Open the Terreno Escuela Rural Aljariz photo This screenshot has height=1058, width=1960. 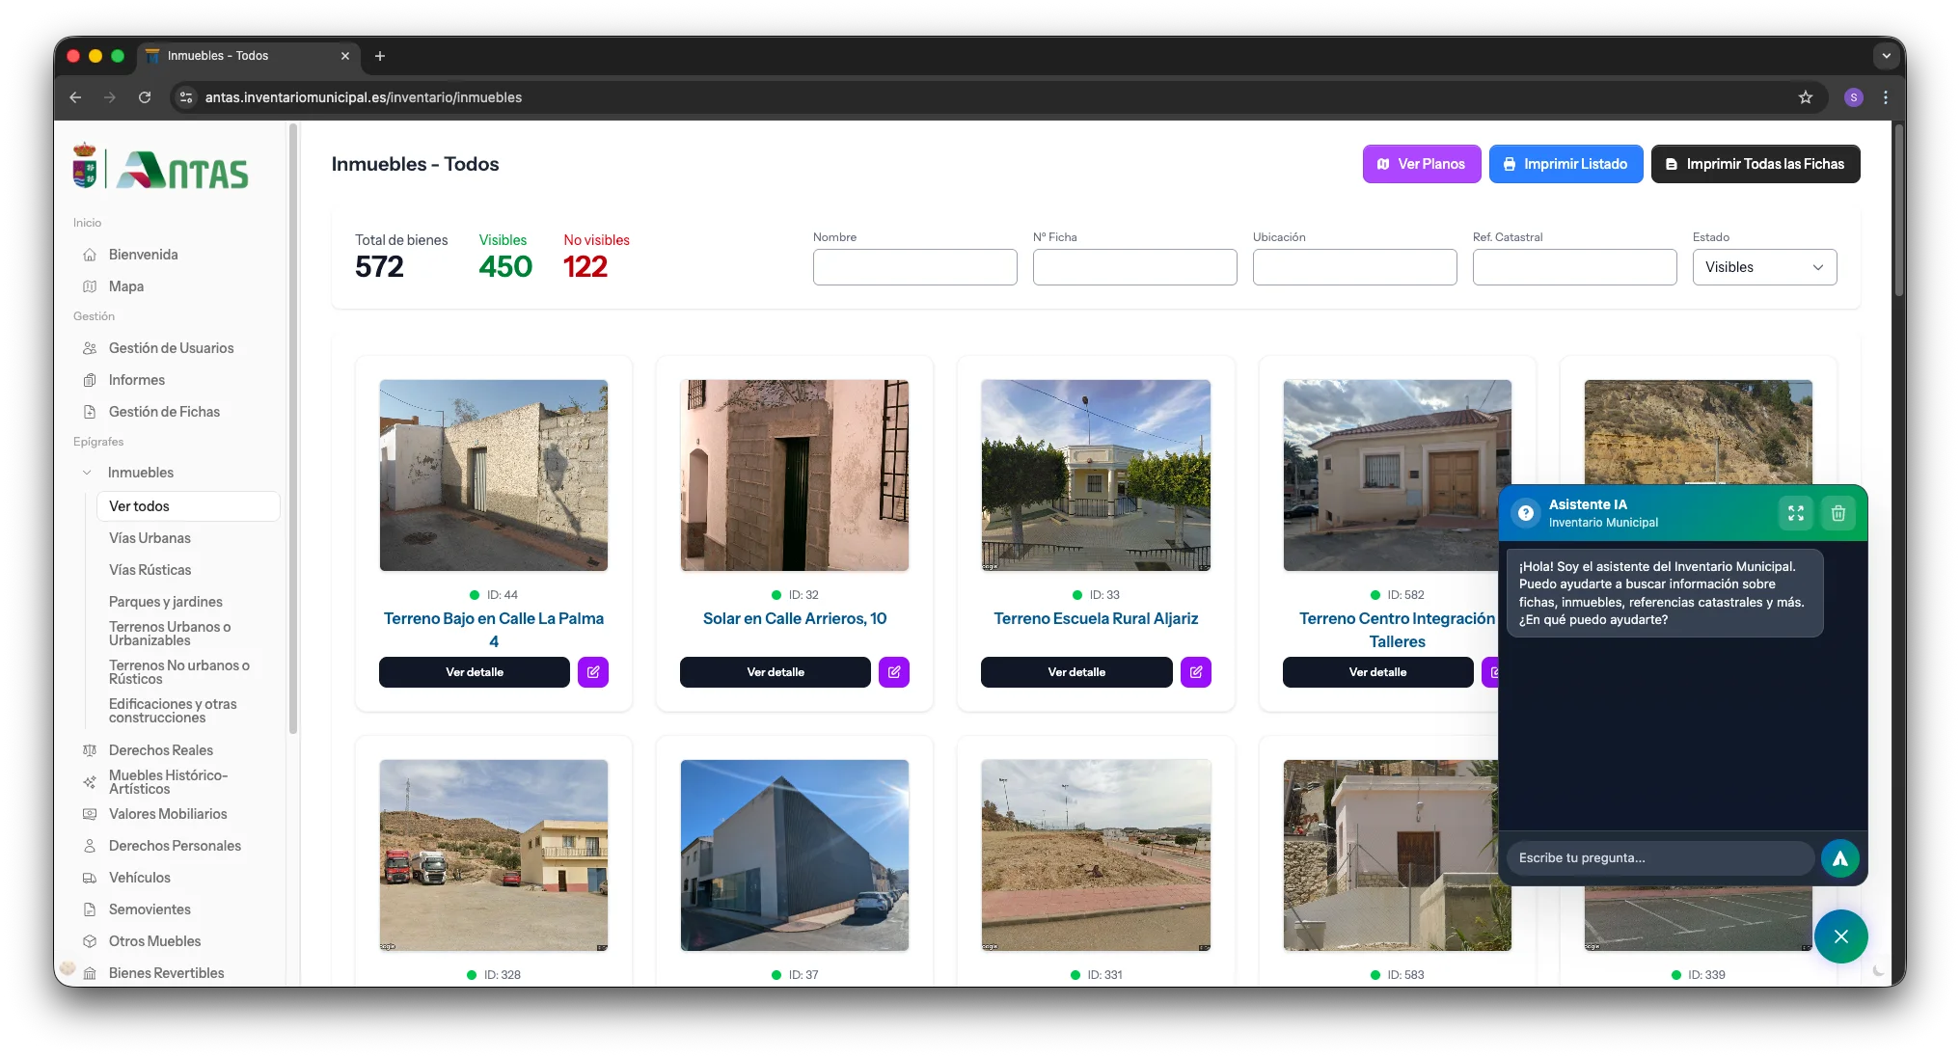point(1096,475)
